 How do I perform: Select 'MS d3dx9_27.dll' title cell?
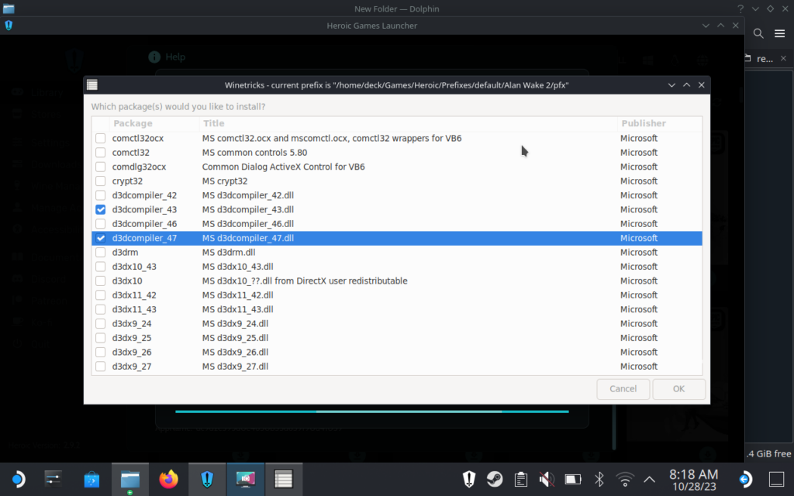(235, 367)
